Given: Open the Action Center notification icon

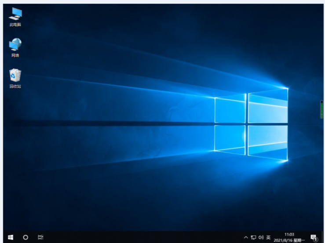Looking at the screenshot, I should (314, 238).
